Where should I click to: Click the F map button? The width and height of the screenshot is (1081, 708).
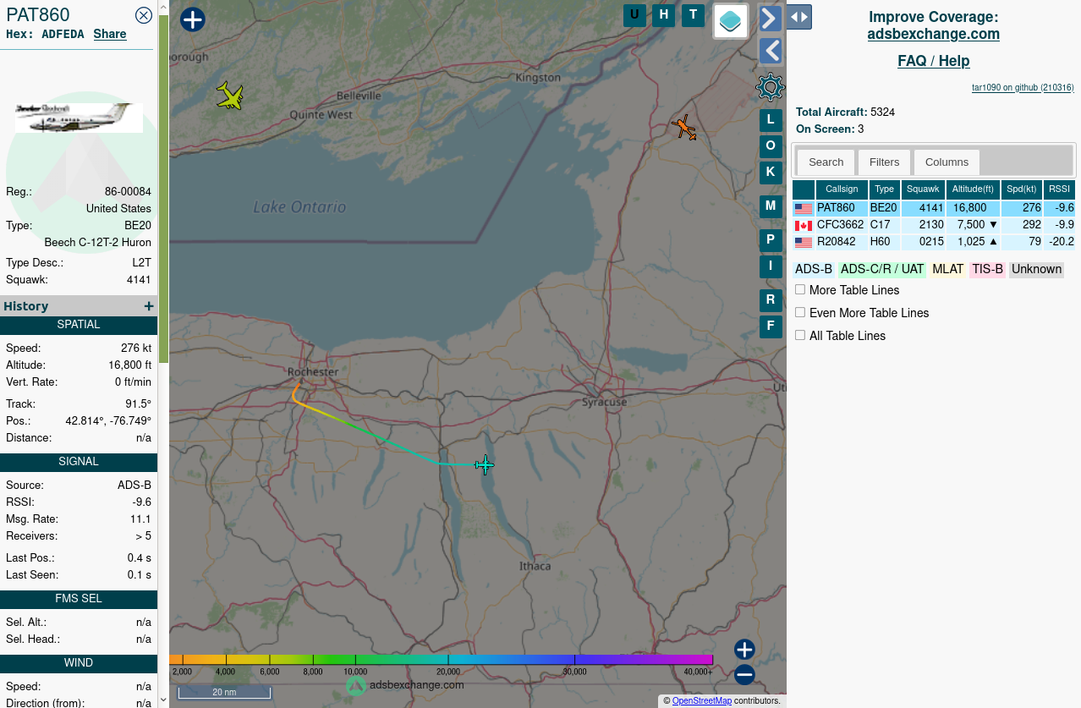point(771,327)
